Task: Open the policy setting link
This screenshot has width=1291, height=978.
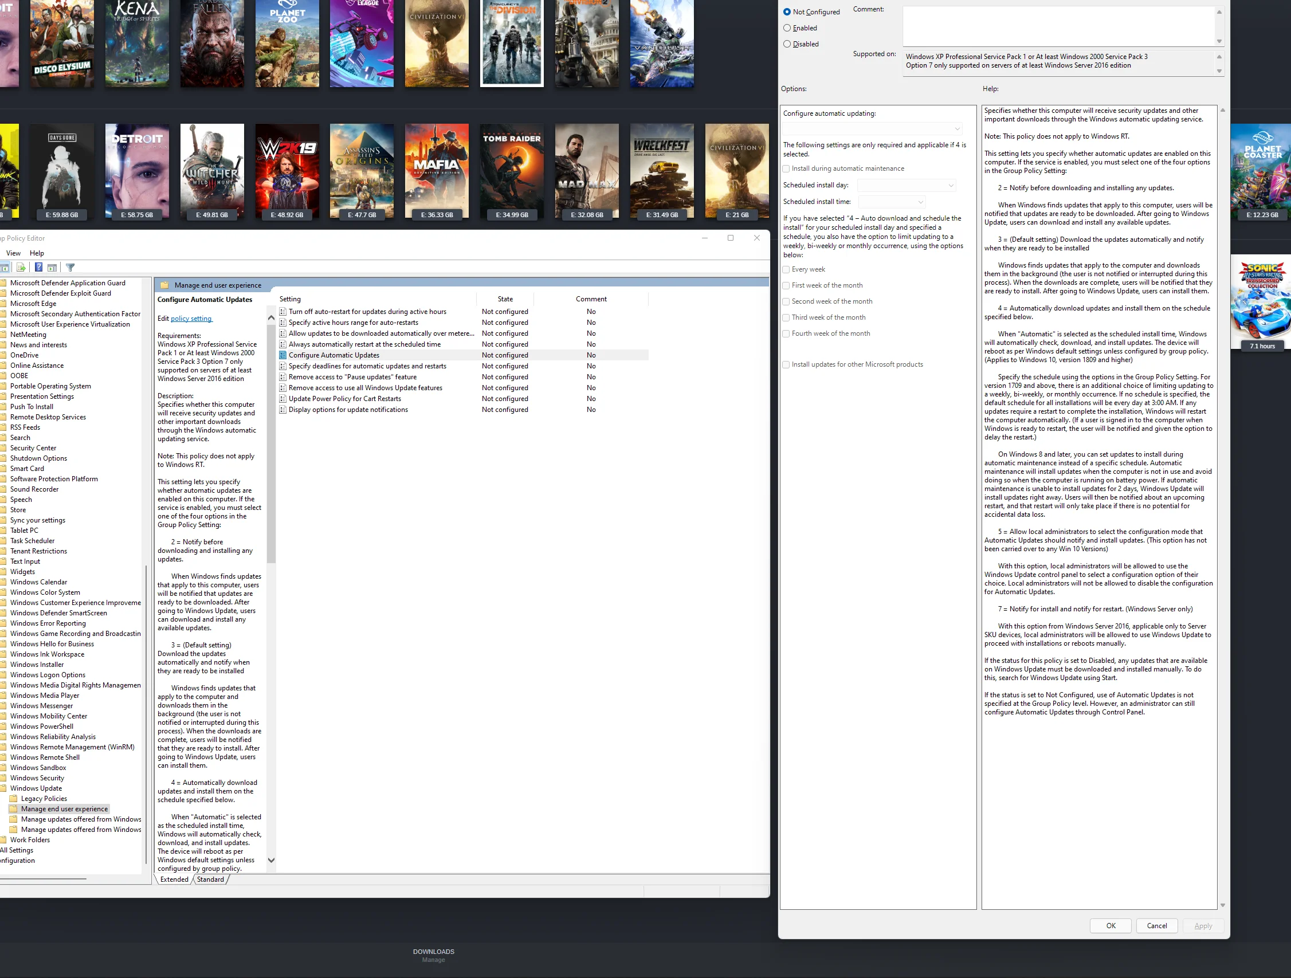Action: (x=191, y=319)
